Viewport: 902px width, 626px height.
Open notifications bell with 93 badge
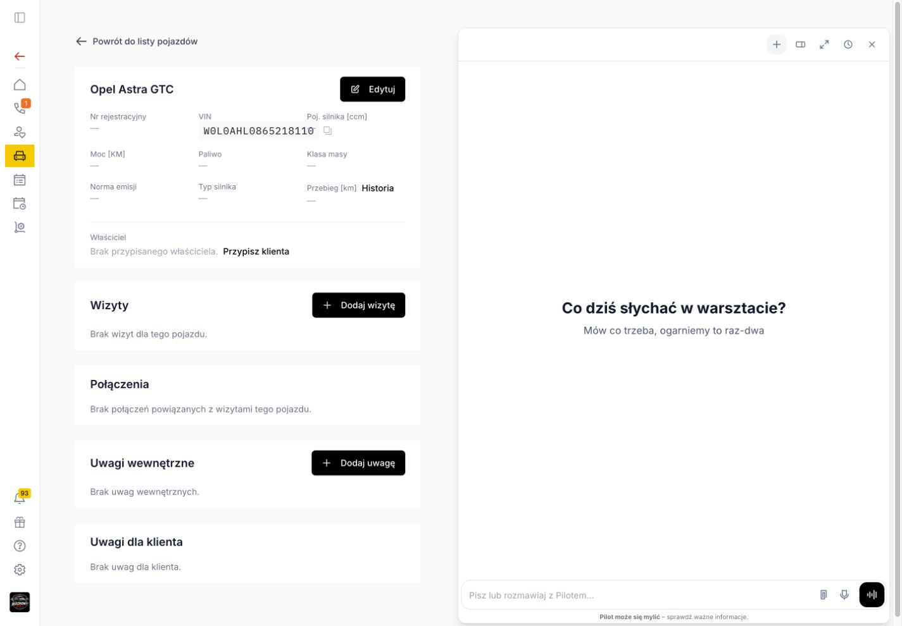(20, 498)
